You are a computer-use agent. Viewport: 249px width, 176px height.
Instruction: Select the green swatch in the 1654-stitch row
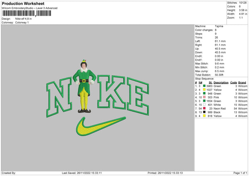204,101
